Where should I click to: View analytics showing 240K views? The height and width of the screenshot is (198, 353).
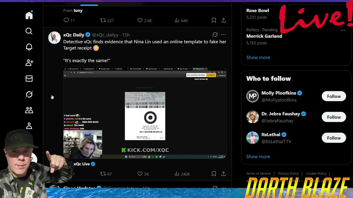(182, 174)
